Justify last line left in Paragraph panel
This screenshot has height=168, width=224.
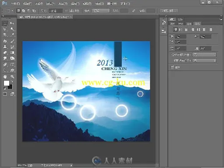[193, 30]
